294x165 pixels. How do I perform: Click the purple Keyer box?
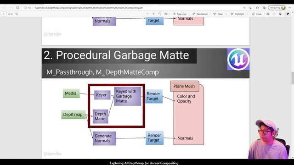coord(102,95)
